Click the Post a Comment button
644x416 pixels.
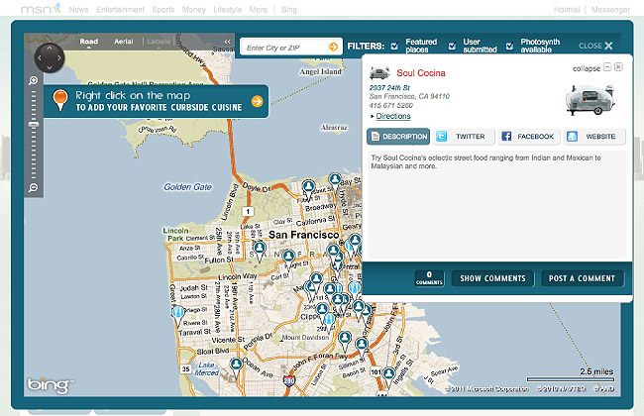[582, 278]
